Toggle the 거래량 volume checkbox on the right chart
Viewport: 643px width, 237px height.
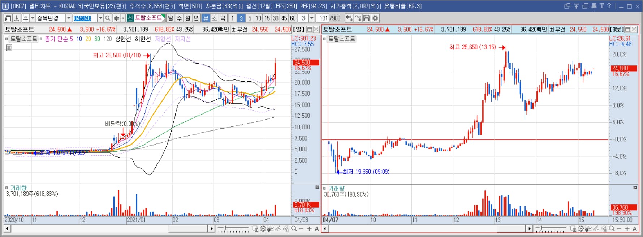[x=324, y=188]
